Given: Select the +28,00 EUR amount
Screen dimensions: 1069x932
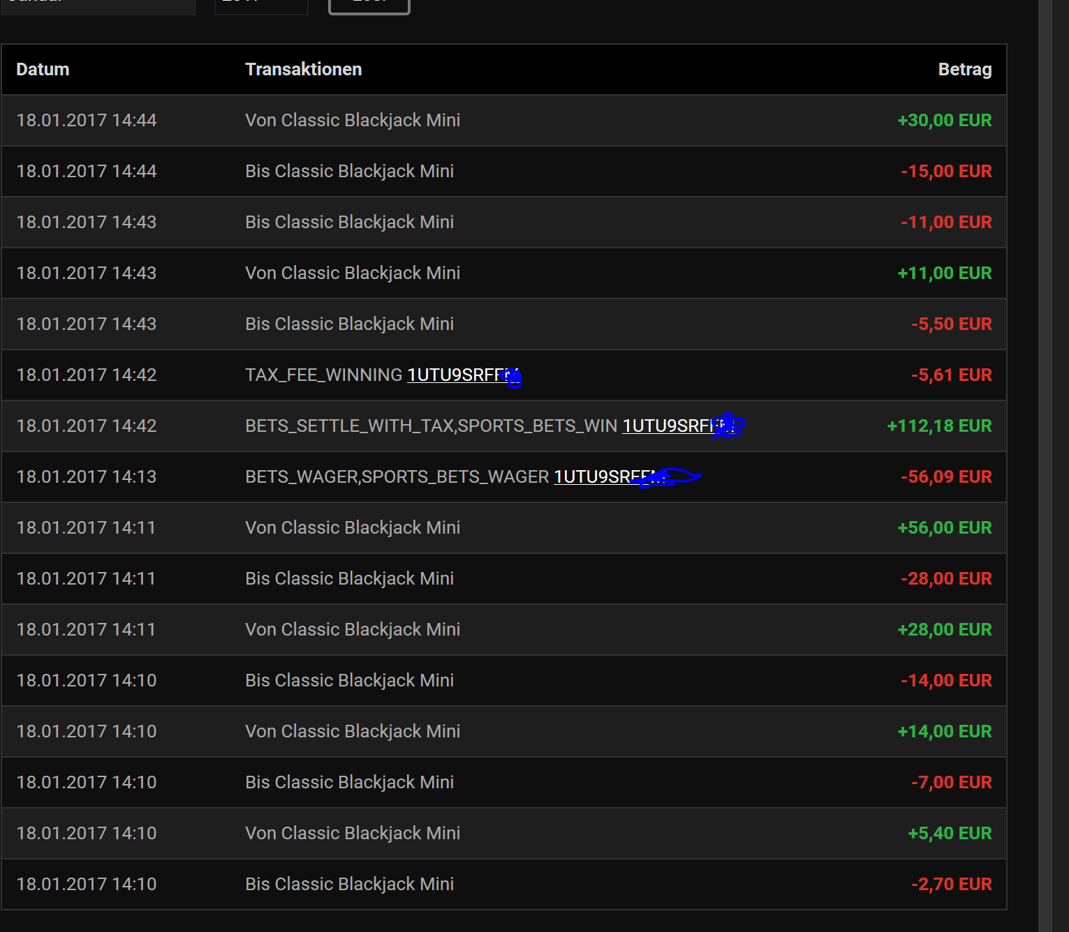Looking at the screenshot, I should (945, 629).
